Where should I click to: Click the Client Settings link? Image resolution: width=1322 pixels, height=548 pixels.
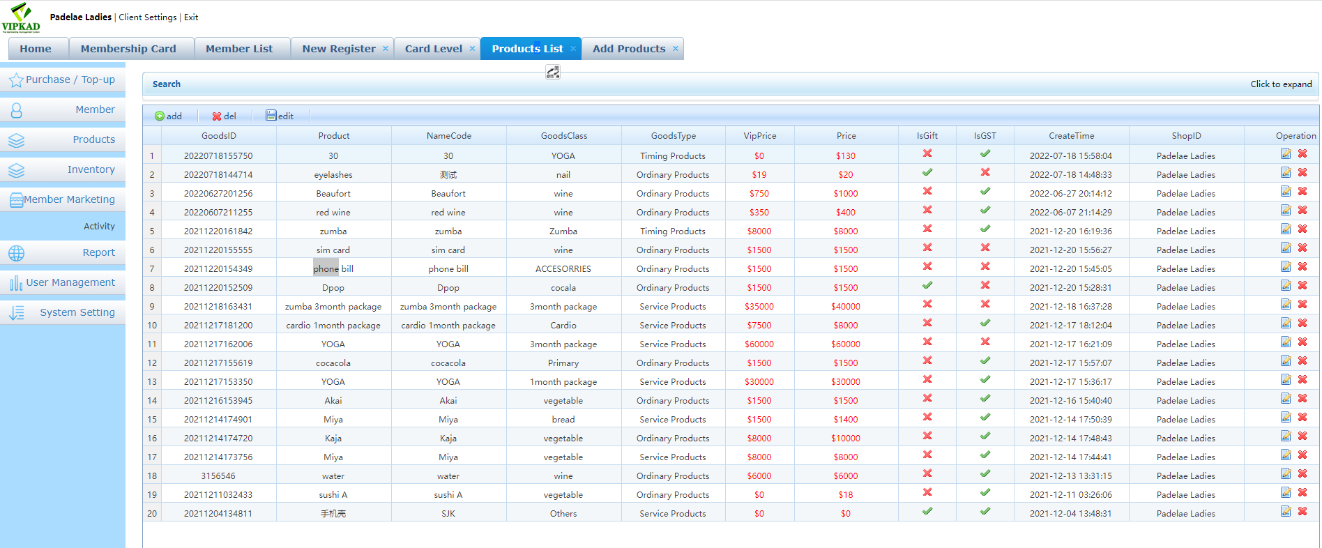[x=147, y=17]
